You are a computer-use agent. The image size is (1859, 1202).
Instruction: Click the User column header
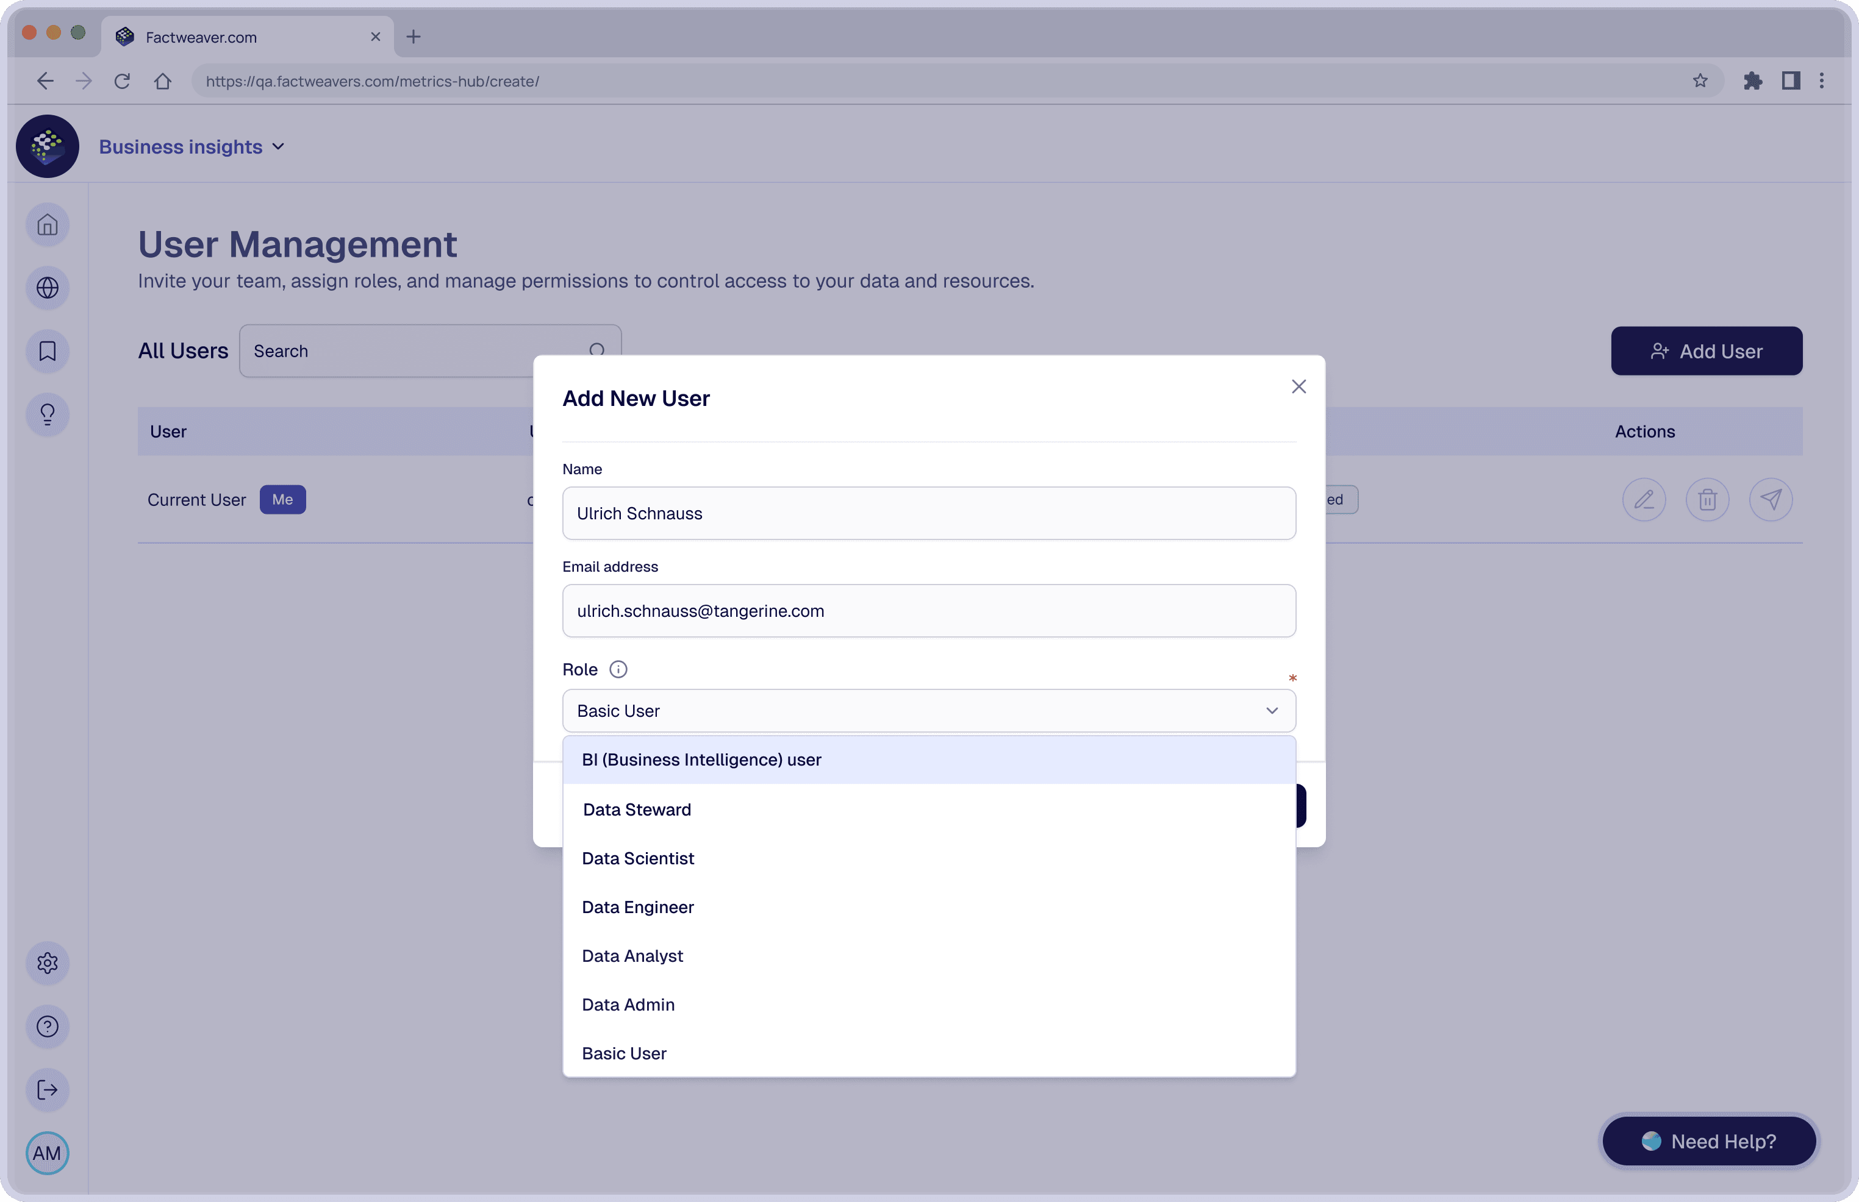tap(168, 432)
